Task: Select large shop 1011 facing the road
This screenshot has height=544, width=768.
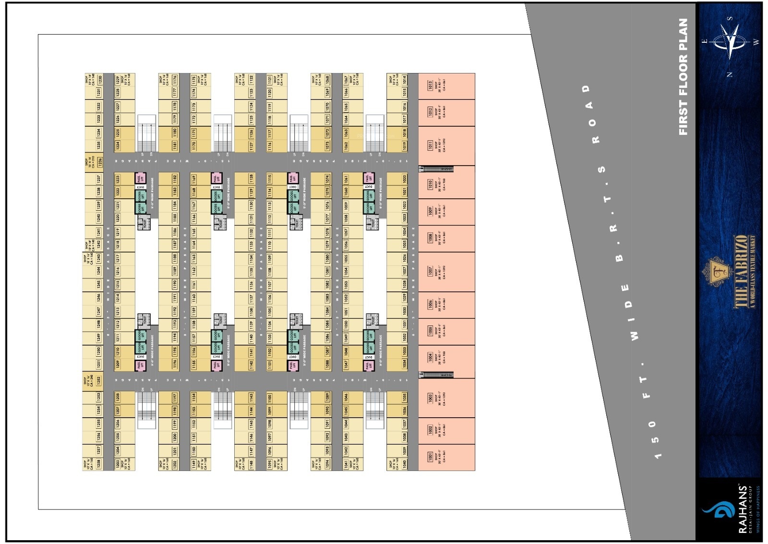Action: pyautogui.click(x=446, y=145)
